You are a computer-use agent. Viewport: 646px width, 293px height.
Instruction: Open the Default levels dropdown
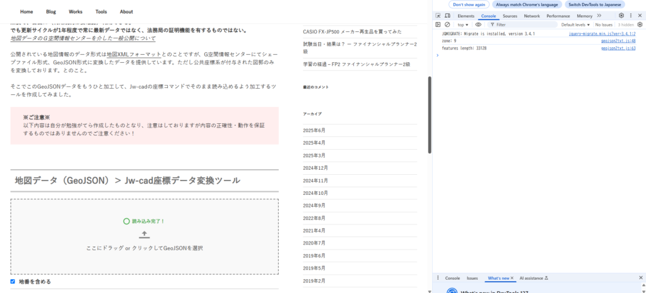pos(577,25)
